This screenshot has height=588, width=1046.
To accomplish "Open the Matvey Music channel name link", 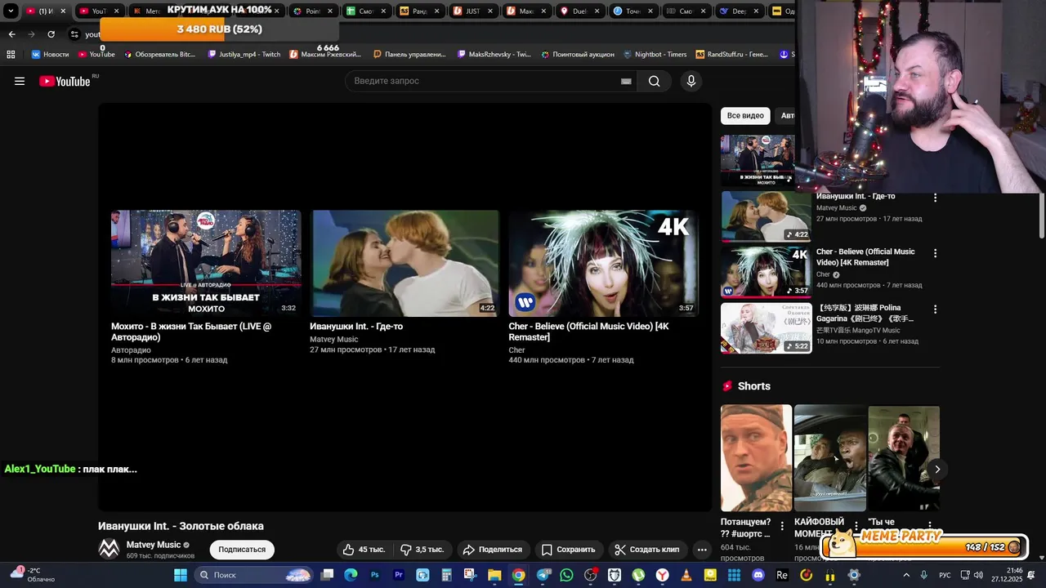I will tap(153, 545).
